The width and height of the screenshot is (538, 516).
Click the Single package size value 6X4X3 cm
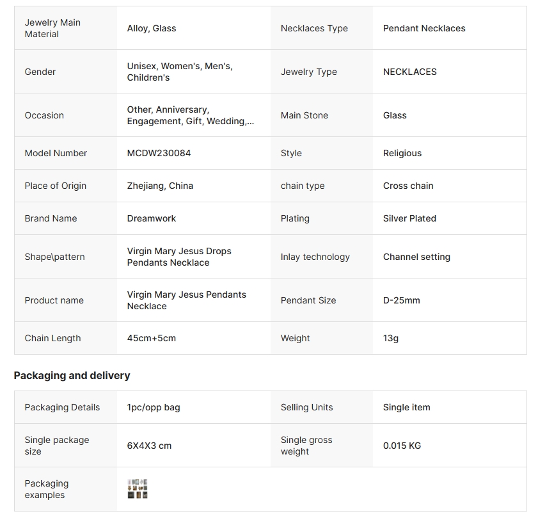149,446
